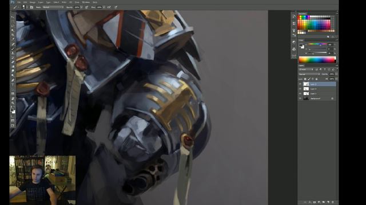
Task: Select the Eyedropper tool
Action: [x=13, y=39]
